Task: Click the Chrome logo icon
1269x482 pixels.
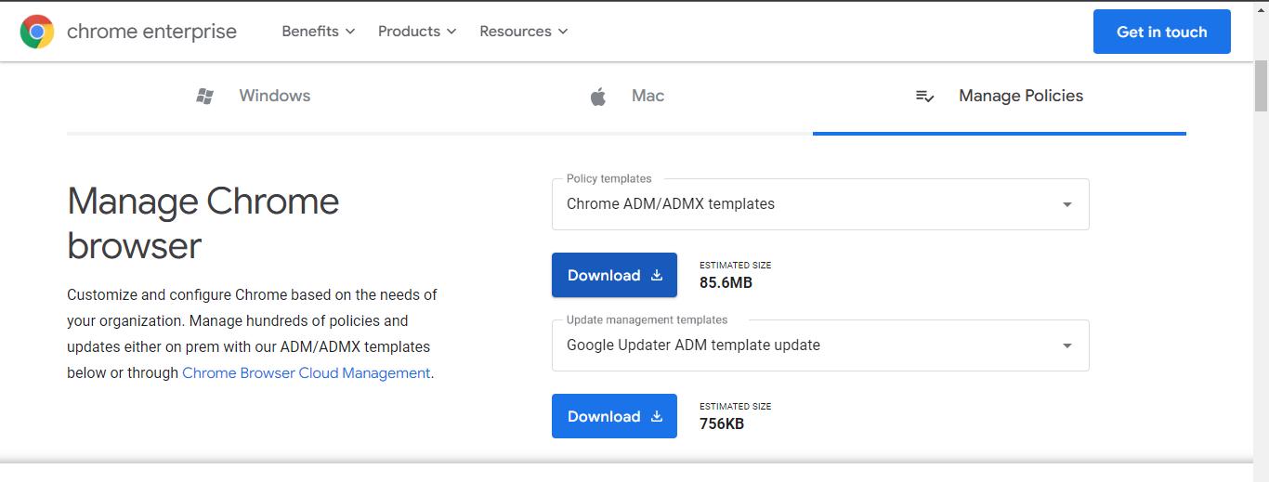Action: point(37,32)
